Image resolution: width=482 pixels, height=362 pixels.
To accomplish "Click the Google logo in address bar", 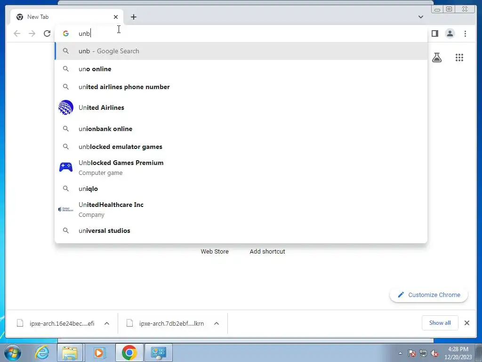I will click(66, 33).
